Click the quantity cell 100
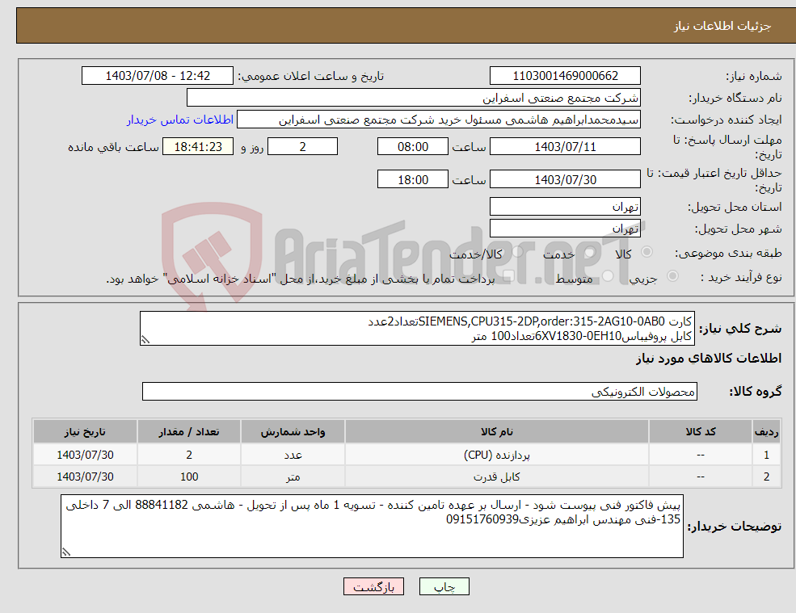The height and width of the screenshot is (613, 796). [189, 477]
